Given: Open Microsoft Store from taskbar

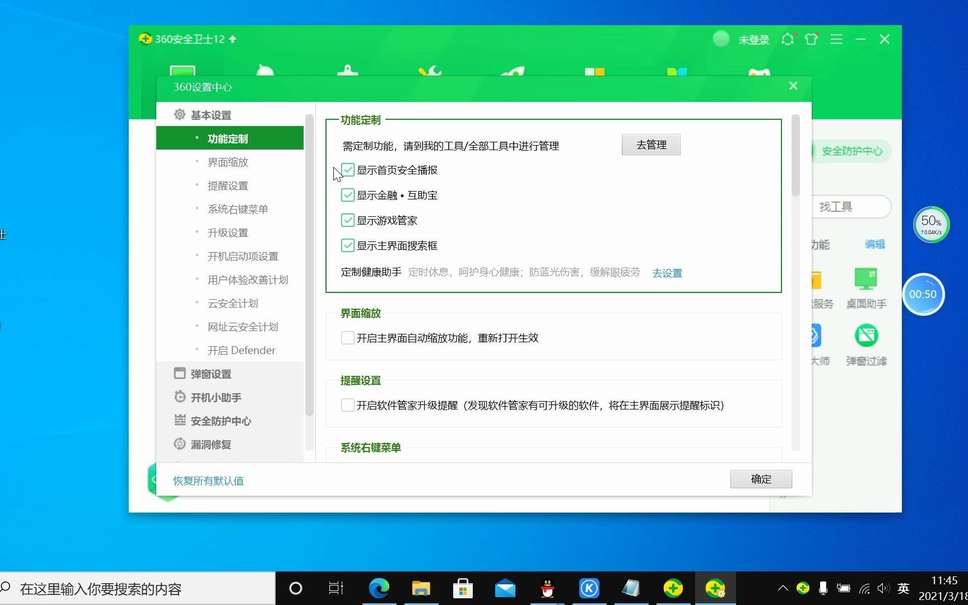Looking at the screenshot, I should 463,588.
